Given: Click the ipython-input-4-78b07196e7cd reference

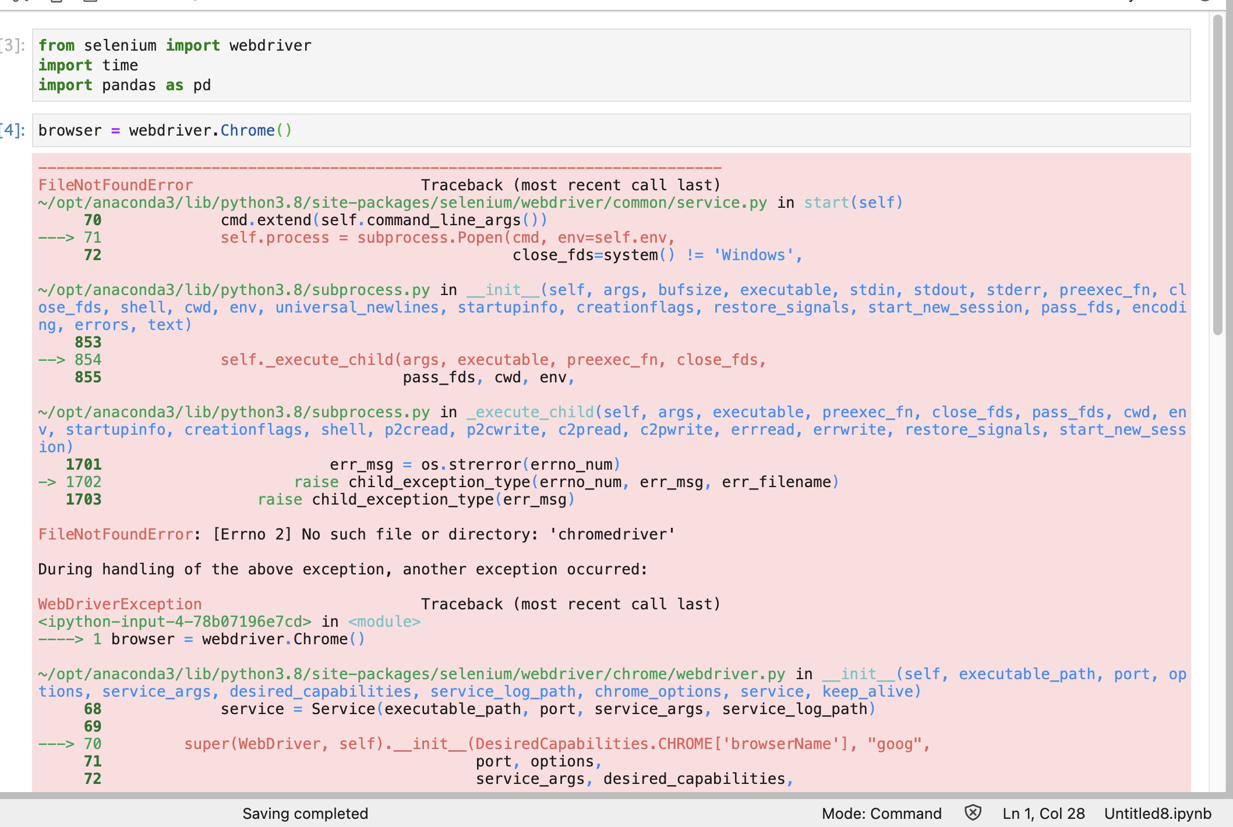Looking at the screenshot, I should (175, 622).
